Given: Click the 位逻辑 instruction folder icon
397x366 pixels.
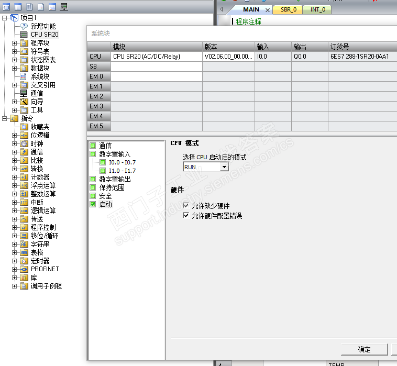Looking at the screenshot, I should coord(24,135).
